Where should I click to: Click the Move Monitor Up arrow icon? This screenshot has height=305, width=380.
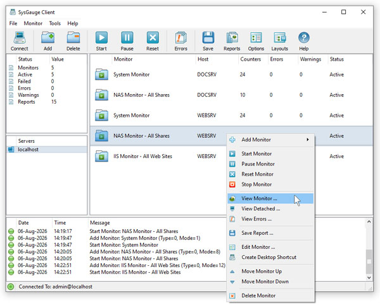[232, 272]
